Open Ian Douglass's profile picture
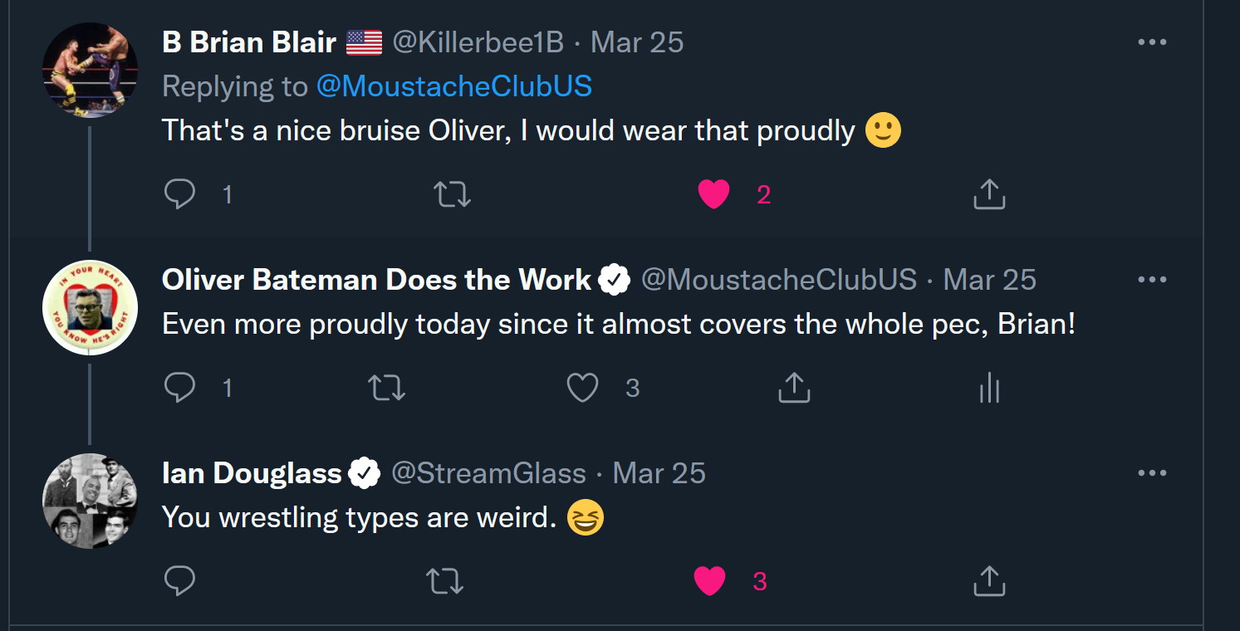1240x631 pixels. coord(90,501)
